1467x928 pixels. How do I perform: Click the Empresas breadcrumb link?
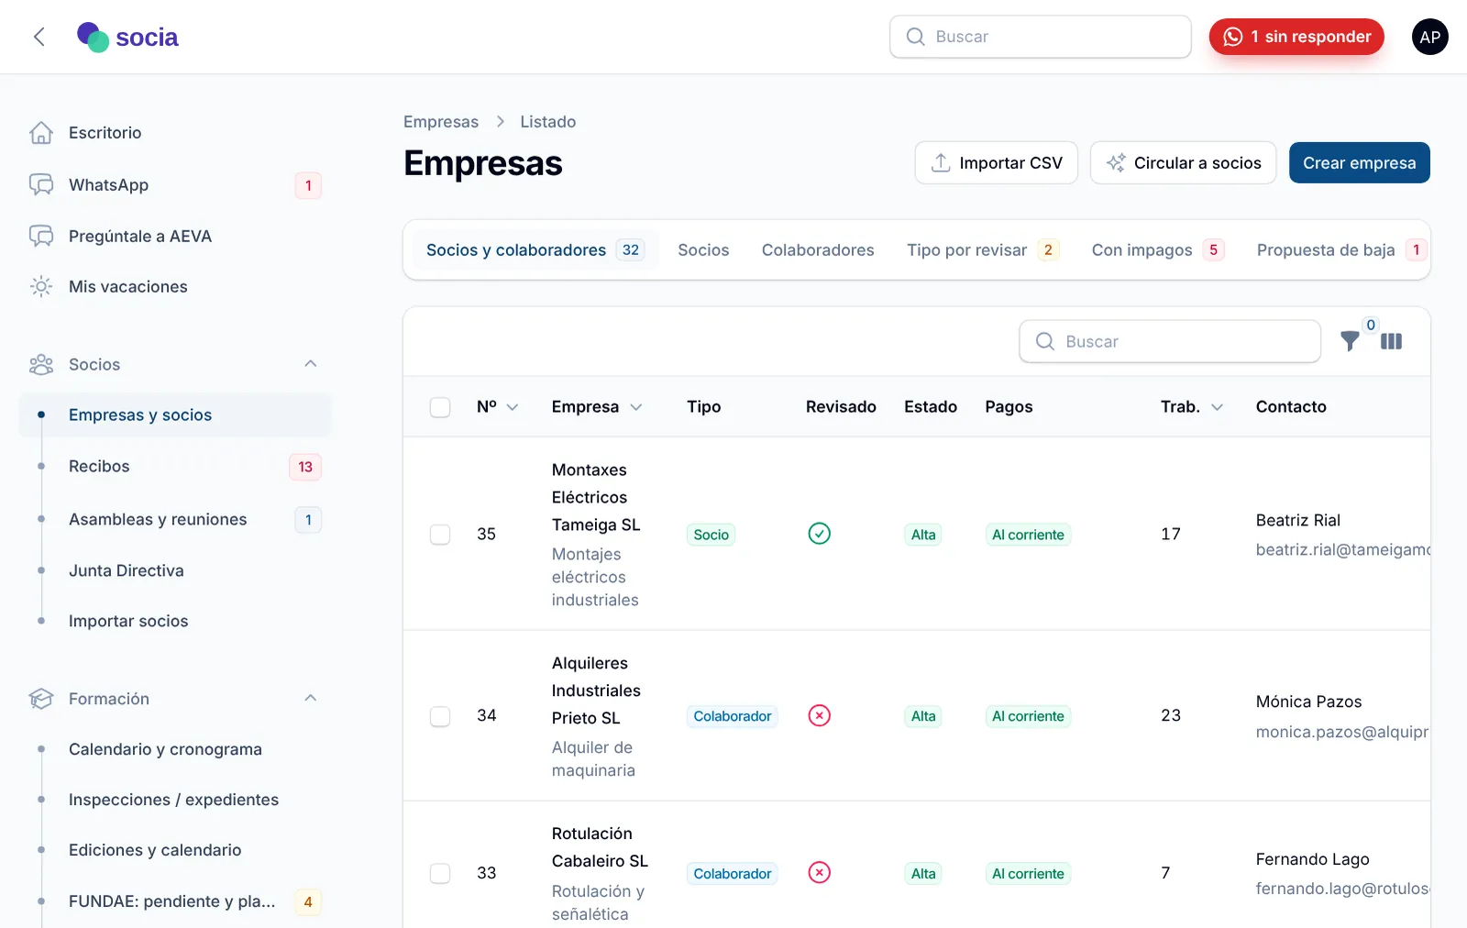(x=441, y=122)
